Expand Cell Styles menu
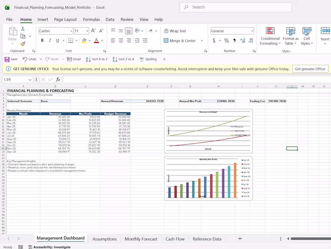Screen dimensions: 331x249 (x=307, y=36)
